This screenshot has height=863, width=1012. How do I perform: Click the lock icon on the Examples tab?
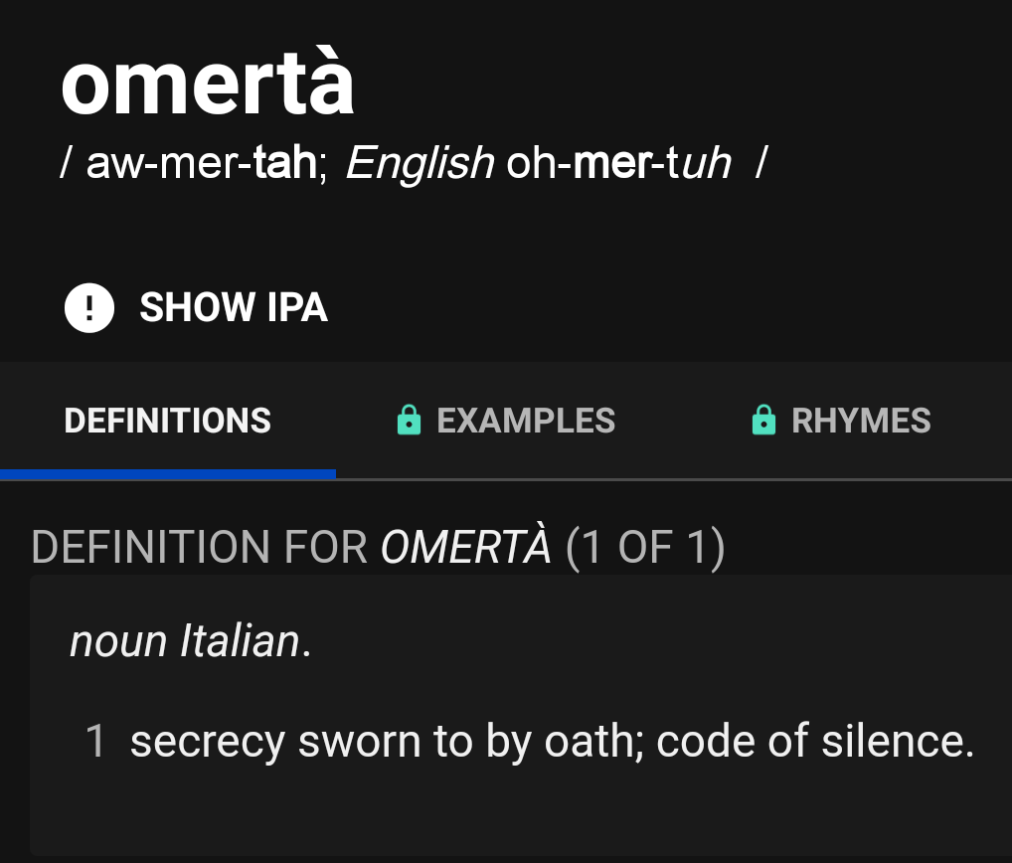tap(408, 421)
